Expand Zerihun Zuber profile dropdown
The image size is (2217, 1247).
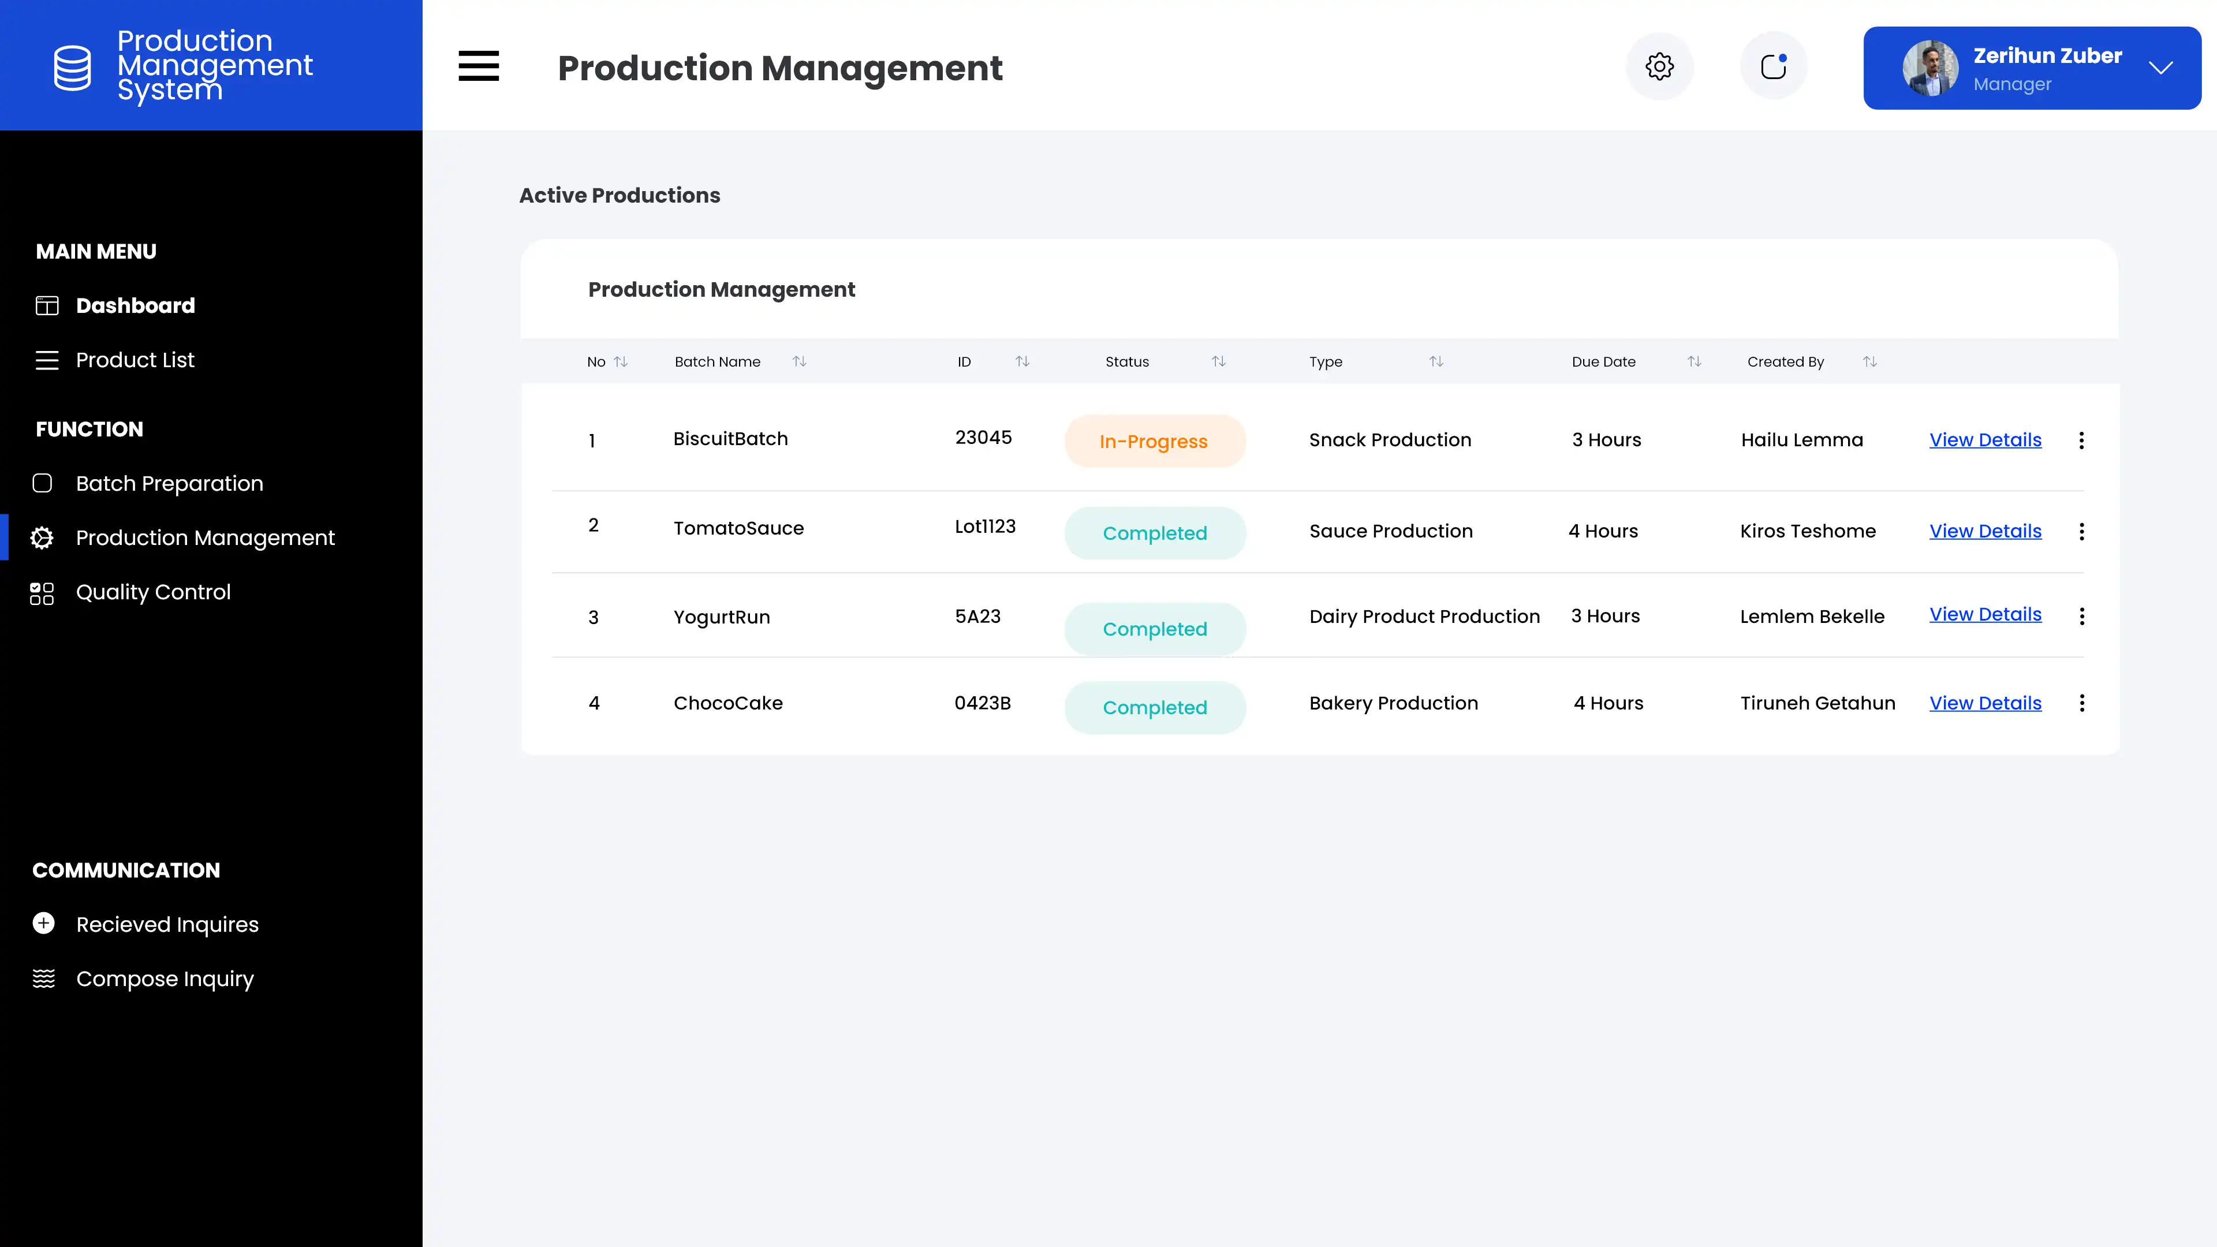(x=2160, y=68)
